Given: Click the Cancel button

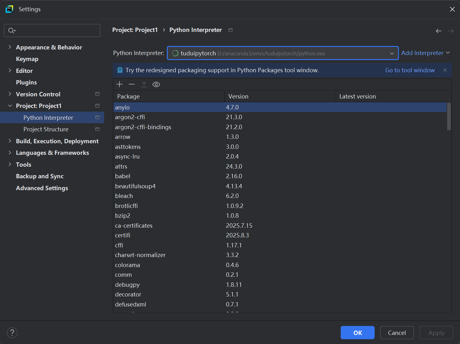Looking at the screenshot, I should (x=397, y=333).
